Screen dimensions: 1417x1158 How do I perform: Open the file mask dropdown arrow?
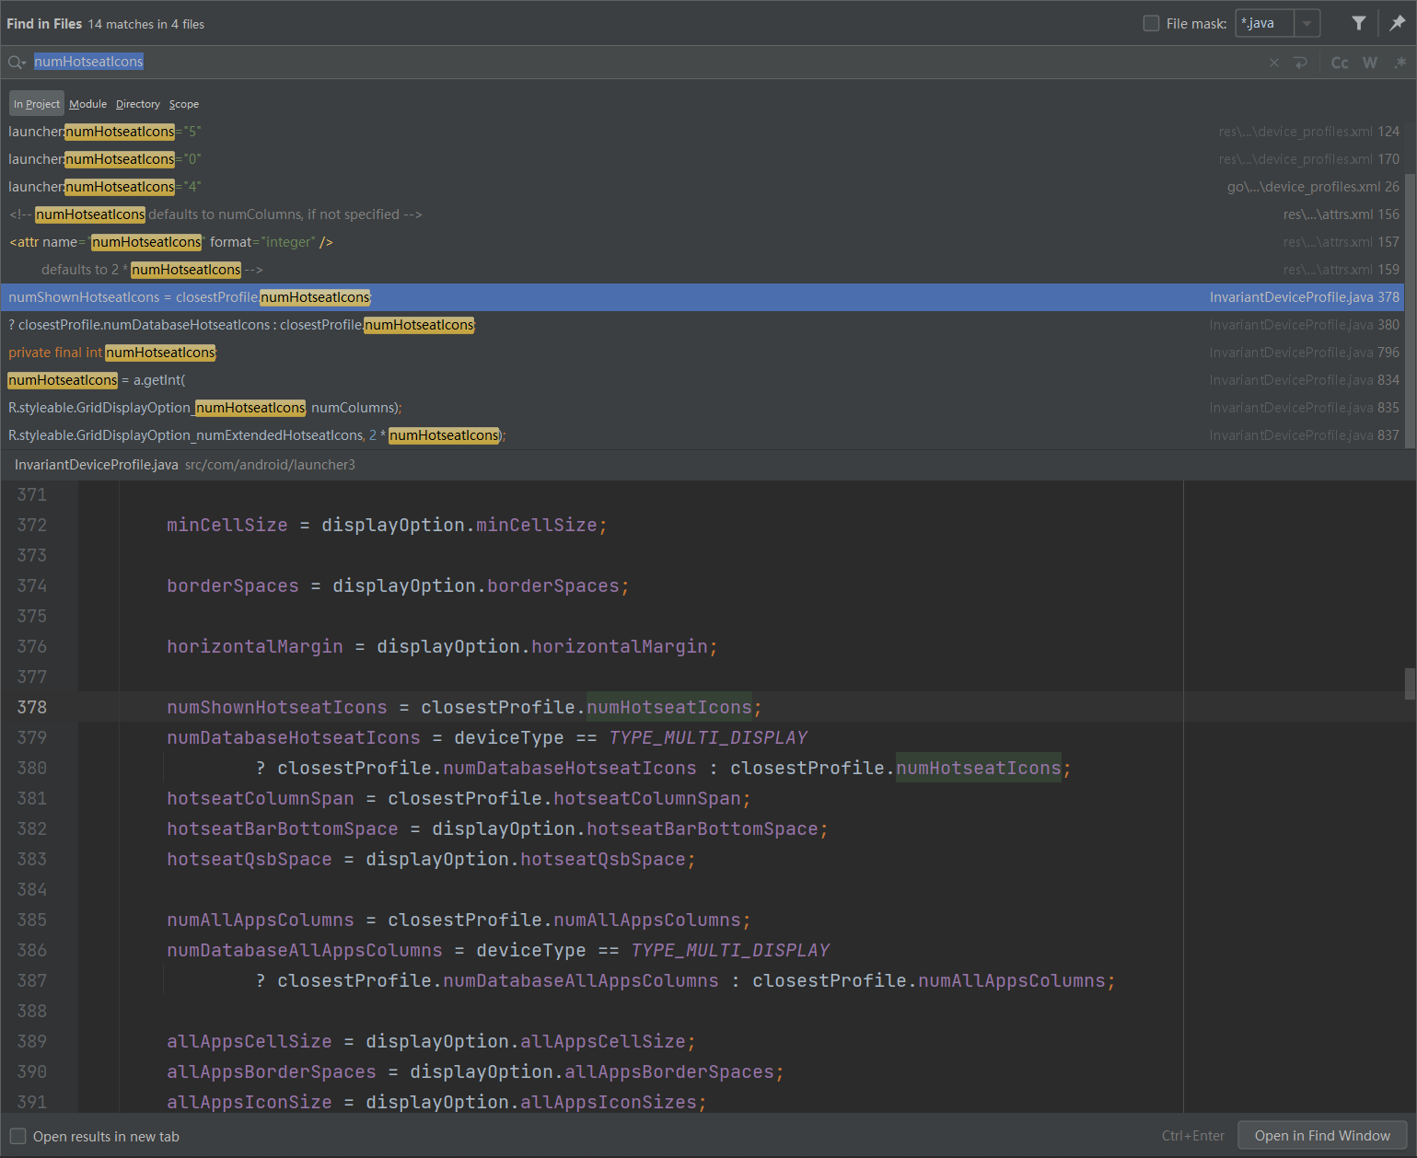tap(1307, 23)
